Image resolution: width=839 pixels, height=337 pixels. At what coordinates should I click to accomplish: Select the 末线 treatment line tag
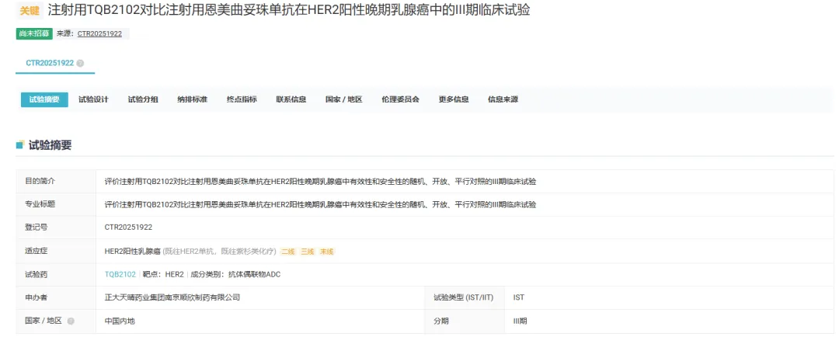(x=327, y=252)
